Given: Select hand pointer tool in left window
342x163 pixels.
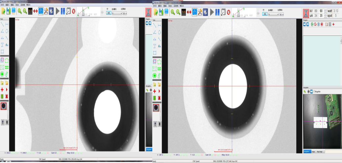Looking at the screenshot, I should point(40,11).
